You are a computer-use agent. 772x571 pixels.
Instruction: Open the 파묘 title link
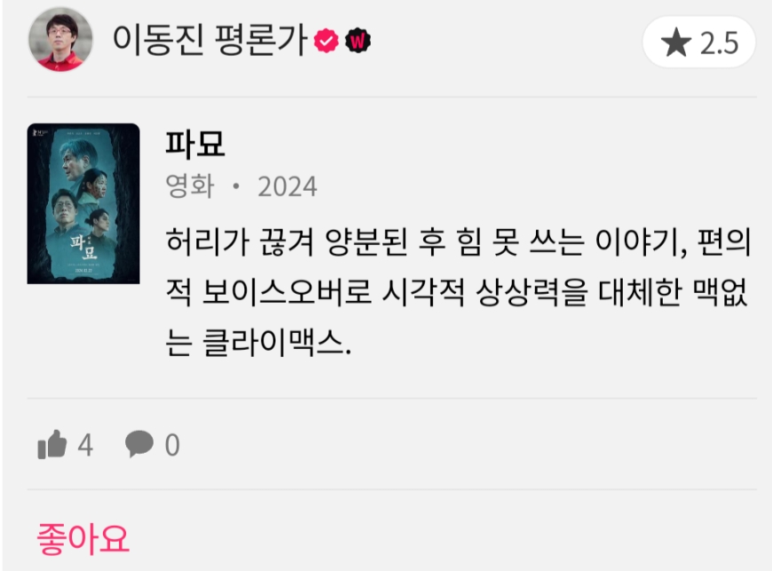[x=195, y=144]
